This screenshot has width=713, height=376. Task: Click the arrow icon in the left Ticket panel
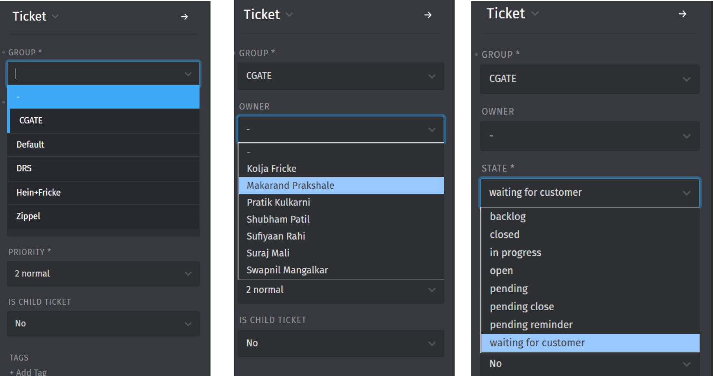(x=184, y=17)
